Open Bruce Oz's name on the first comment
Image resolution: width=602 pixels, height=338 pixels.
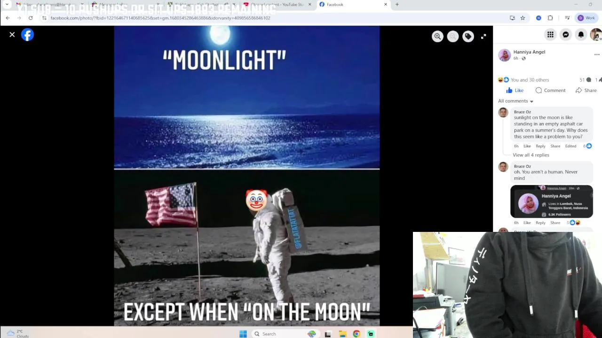523,112
